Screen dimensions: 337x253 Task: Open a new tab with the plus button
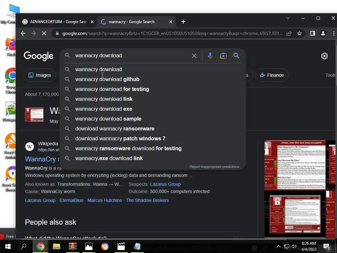[183, 22]
